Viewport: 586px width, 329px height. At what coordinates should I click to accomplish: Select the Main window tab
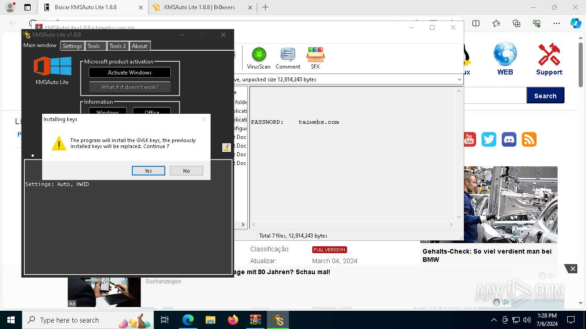[40, 45]
